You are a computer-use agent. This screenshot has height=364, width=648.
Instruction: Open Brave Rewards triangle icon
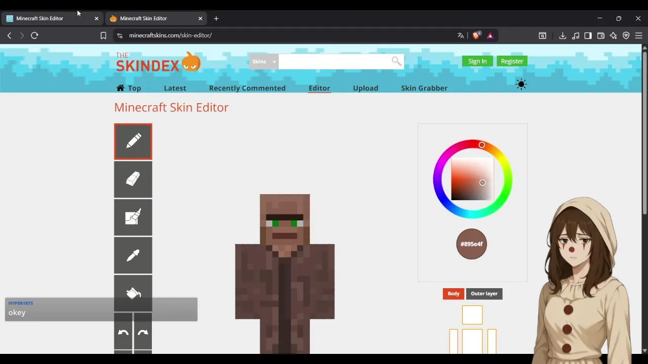point(490,35)
